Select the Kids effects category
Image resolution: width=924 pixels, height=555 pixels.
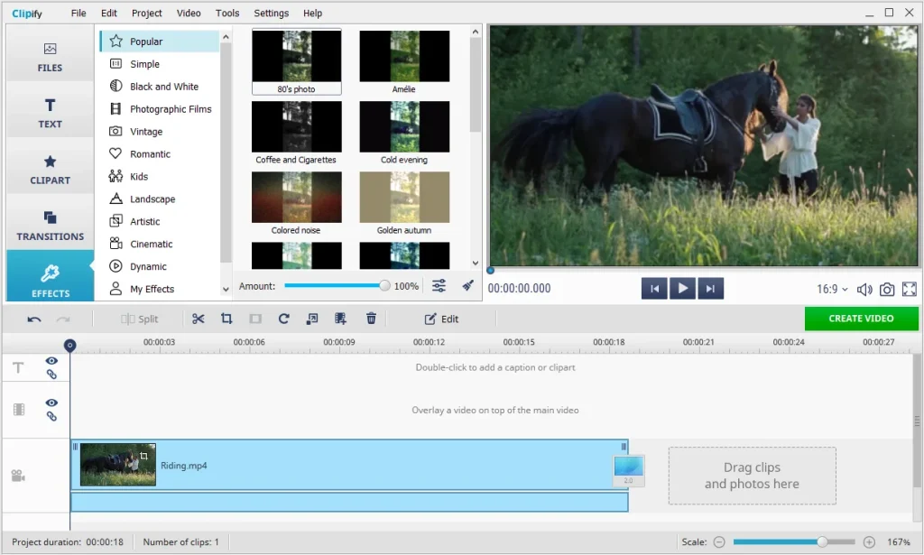(x=160, y=176)
